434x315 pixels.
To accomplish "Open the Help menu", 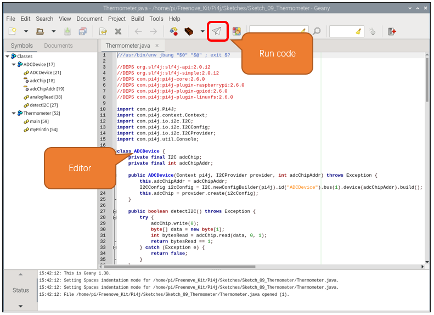I will coord(174,19).
